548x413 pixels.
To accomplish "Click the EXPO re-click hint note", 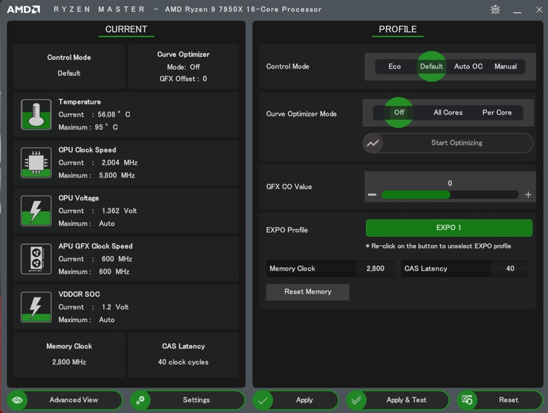I will (x=438, y=246).
